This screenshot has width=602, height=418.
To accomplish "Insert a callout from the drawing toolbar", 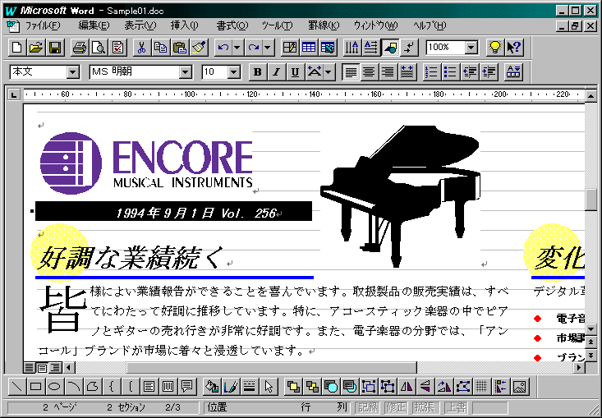I will pyautogui.click(x=187, y=387).
